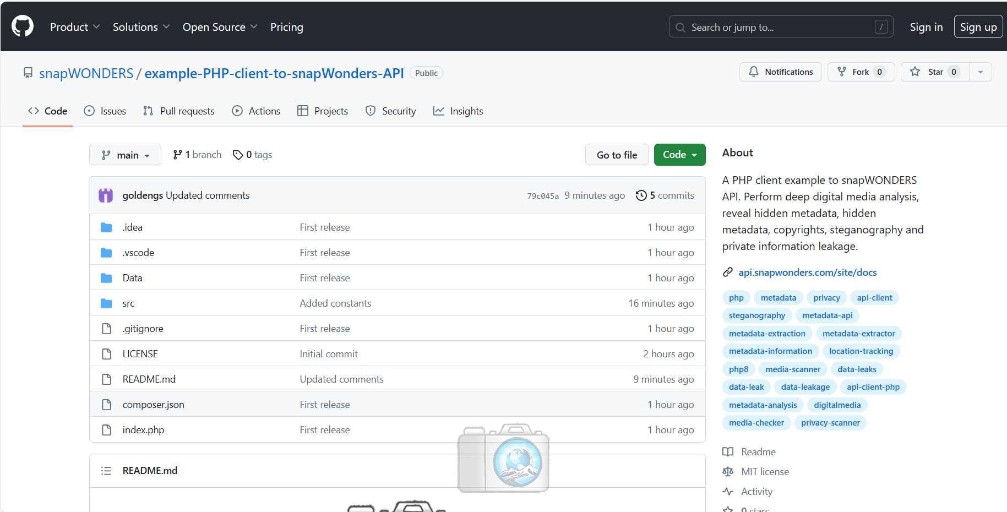Viewport: 1007px width, 512px height.
Task: Click the README outline list icon
Action: tap(106, 471)
